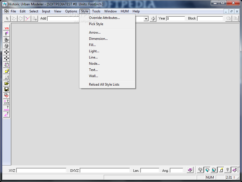Select Wall... style option
This screenshot has height=182, width=242.
107,76
